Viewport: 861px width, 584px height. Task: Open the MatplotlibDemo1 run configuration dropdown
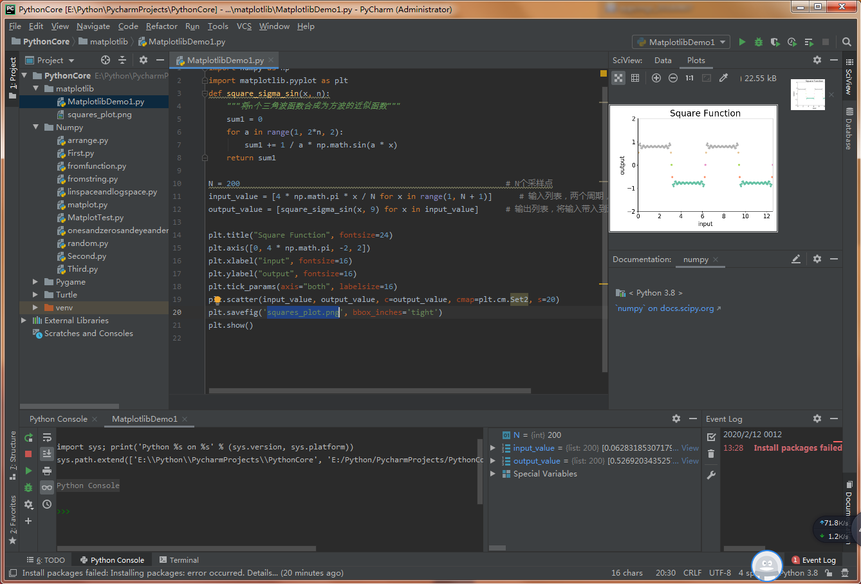pyautogui.click(x=681, y=42)
